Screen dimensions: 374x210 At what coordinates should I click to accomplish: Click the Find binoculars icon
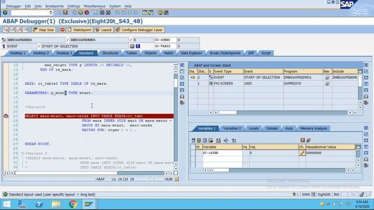coord(102,12)
